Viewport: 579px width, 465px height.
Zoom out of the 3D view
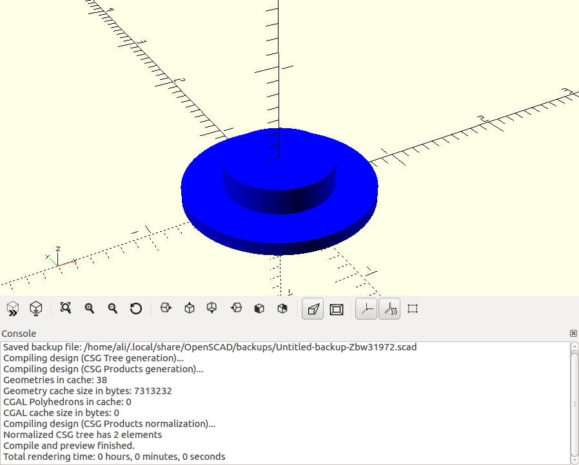112,308
